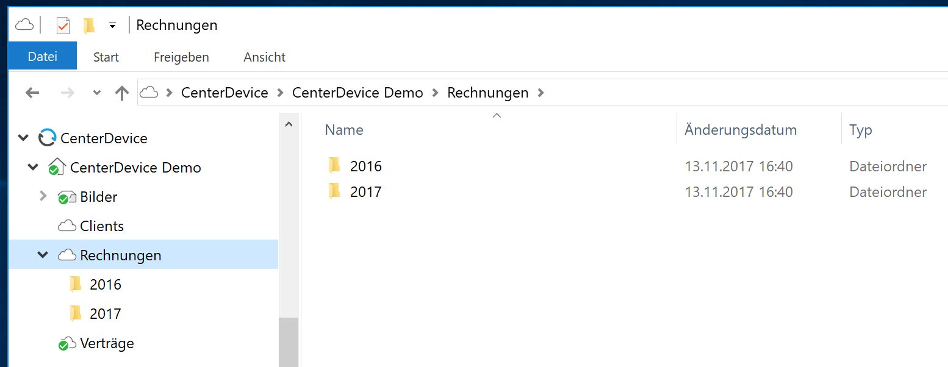
Task: Expand the Bilder tree node
Action: pyautogui.click(x=43, y=196)
